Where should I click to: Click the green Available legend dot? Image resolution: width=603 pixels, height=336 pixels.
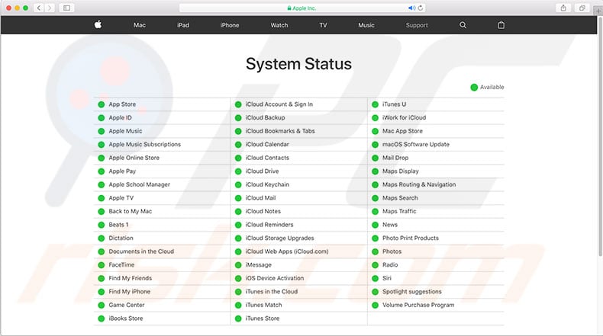click(474, 87)
